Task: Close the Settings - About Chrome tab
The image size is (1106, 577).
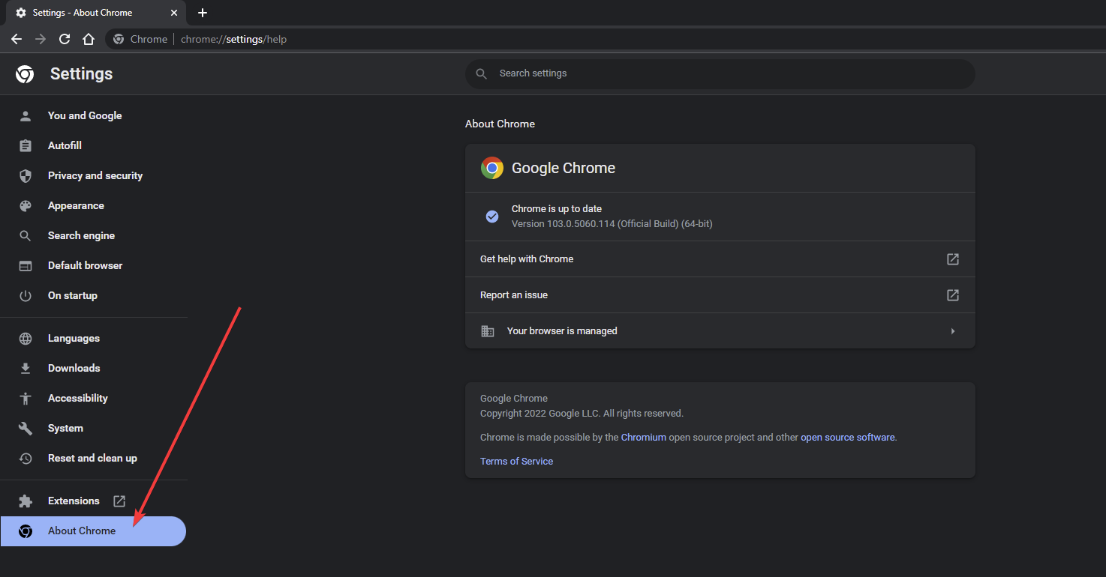Action: tap(174, 13)
